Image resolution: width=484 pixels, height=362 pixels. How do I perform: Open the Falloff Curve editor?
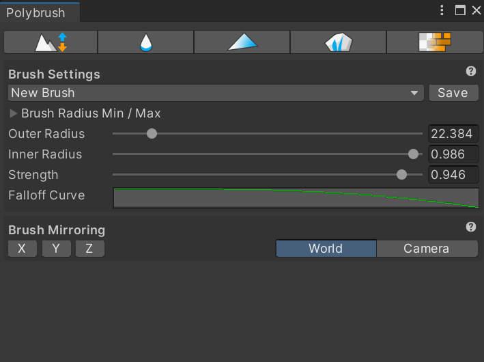point(296,198)
